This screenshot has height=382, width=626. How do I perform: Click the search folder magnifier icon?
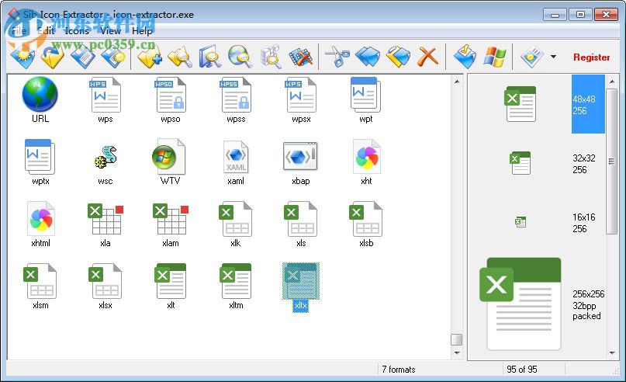click(x=180, y=57)
